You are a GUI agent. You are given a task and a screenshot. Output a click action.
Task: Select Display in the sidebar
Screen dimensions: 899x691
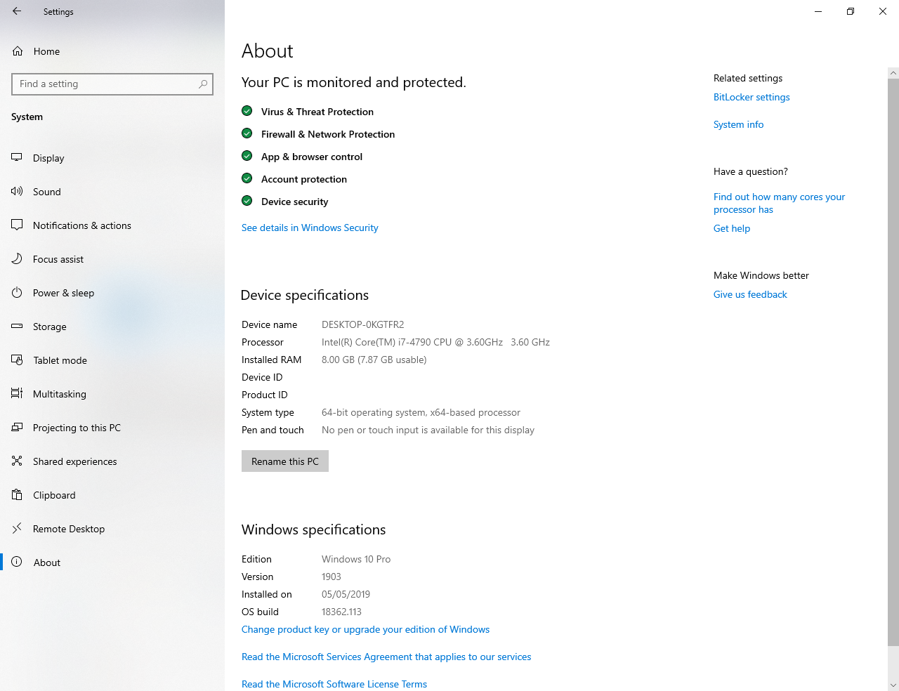tap(112, 158)
